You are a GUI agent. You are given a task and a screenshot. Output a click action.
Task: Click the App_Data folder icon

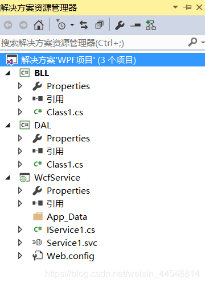[x=38, y=216]
